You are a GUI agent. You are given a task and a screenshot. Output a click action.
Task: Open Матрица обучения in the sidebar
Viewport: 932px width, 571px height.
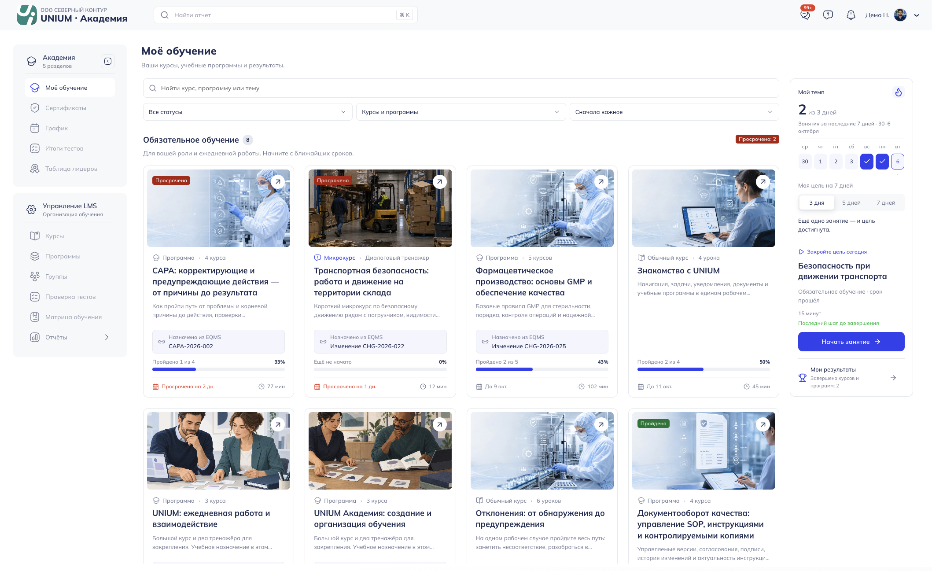(70, 317)
